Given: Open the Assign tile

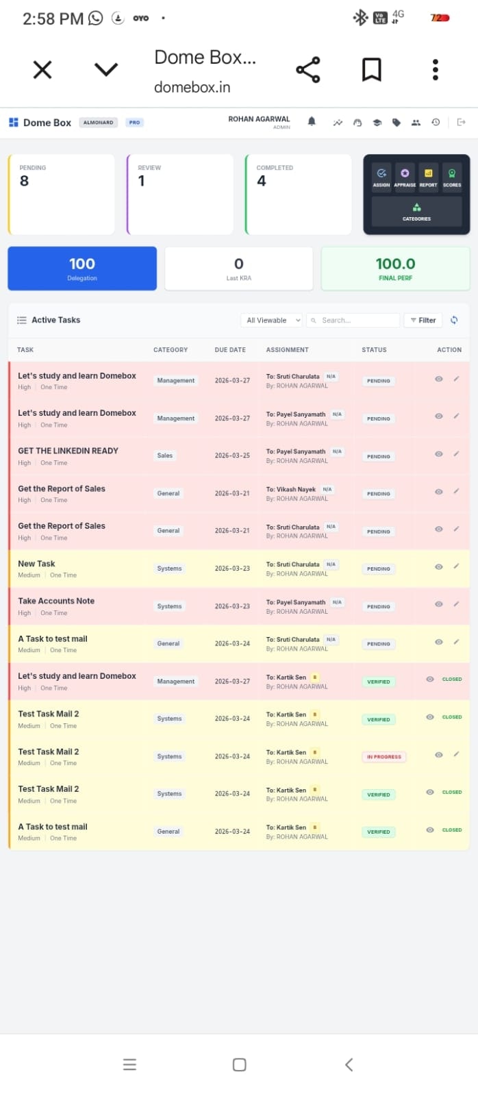Looking at the screenshot, I should (x=381, y=177).
